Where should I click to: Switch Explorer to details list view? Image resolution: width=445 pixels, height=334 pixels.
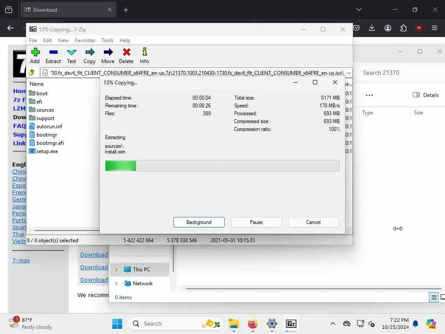pyautogui.click(x=434, y=297)
